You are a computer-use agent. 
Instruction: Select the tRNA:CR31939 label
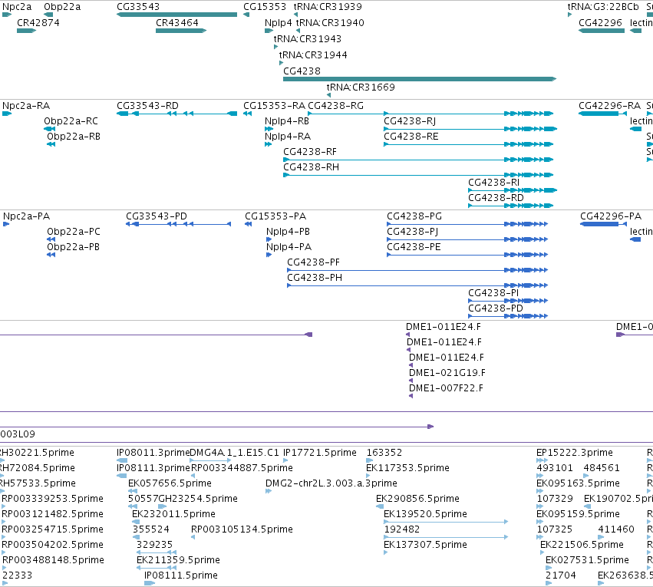328,7
